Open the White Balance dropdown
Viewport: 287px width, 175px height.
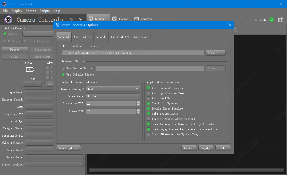[x=39, y=143]
